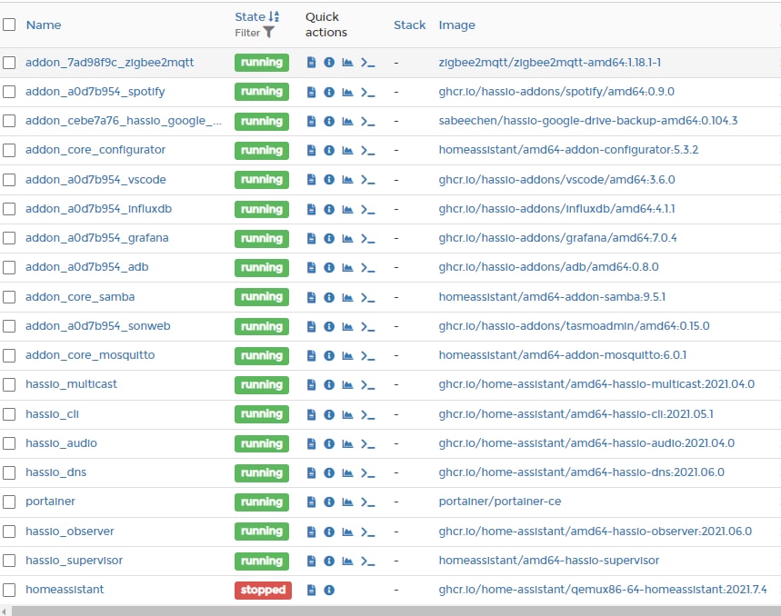Open console icon for addon_cebe7a76_hassio_google
This screenshot has width=781, height=616.
368,121
